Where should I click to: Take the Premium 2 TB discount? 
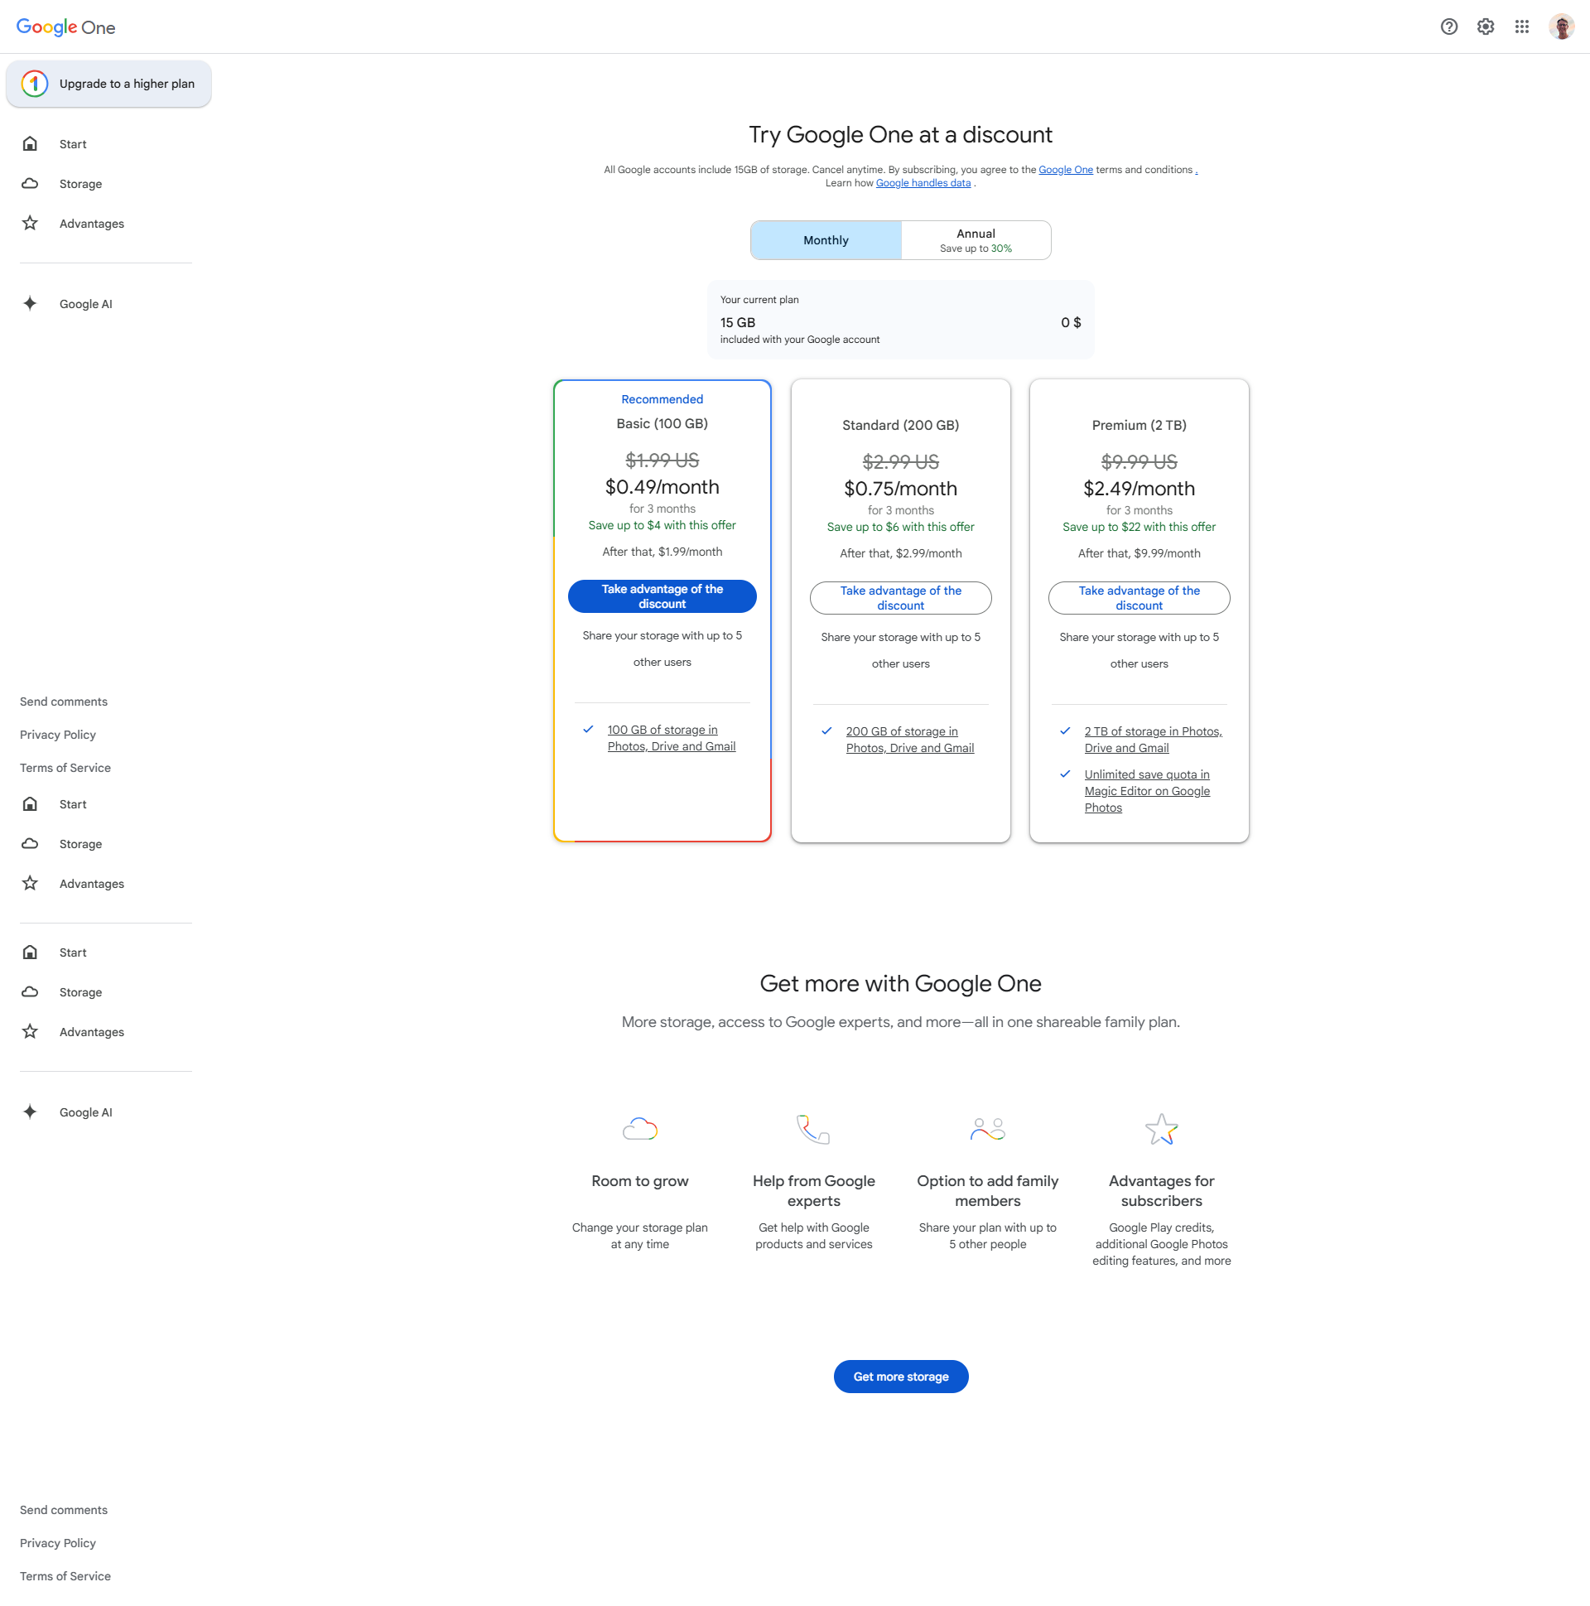pos(1139,598)
